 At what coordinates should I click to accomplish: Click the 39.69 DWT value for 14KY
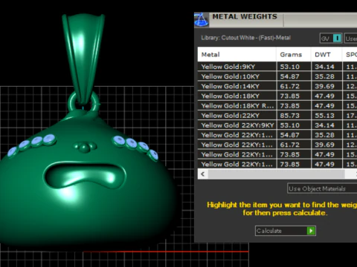click(324, 86)
